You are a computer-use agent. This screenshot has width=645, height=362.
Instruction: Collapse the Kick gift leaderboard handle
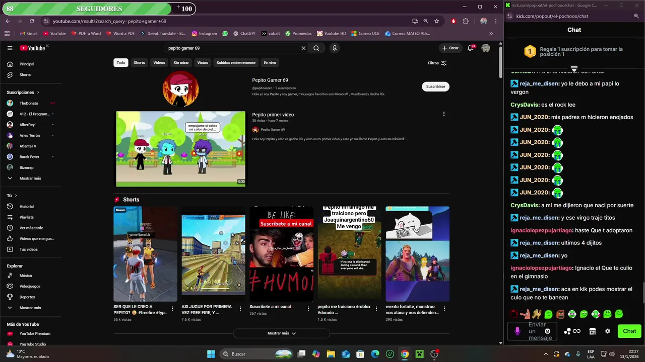pos(574,68)
